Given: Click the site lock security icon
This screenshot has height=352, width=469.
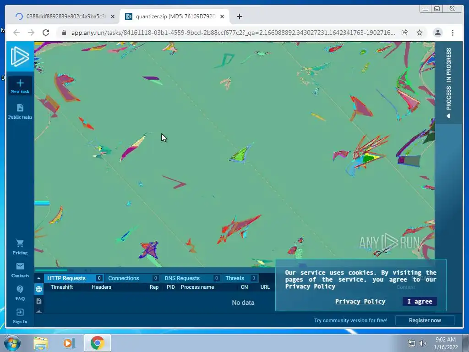Looking at the screenshot, I should coord(64,33).
